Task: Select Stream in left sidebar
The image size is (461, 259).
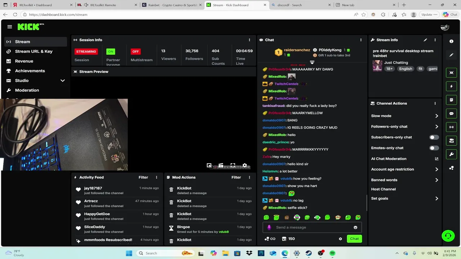Action: 36,42
